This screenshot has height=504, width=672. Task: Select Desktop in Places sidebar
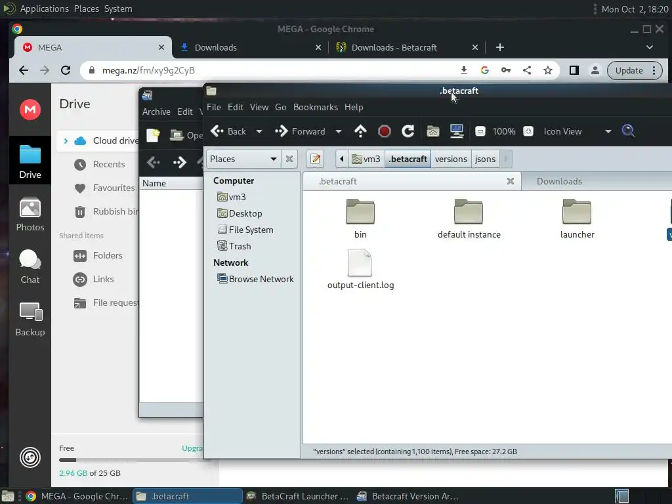coord(240,213)
